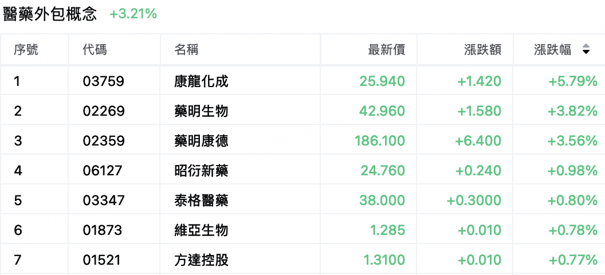Screen dimensions: 605x275
Task: Click the 漲跌幅 column header
Action: (552, 49)
